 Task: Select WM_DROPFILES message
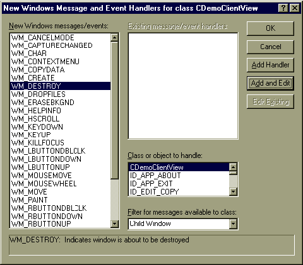point(60,94)
